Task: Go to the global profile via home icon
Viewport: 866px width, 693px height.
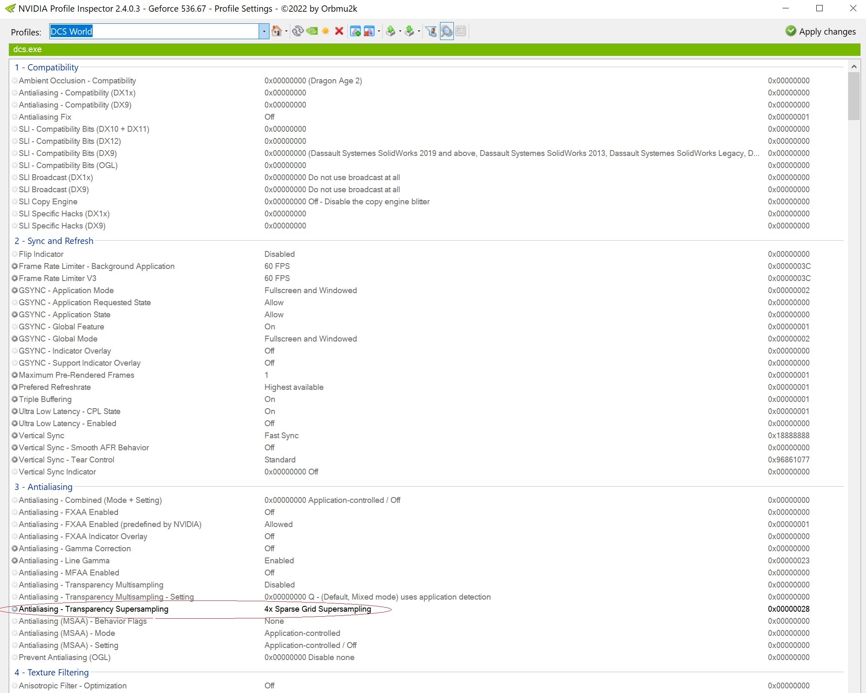Action: [x=276, y=31]
